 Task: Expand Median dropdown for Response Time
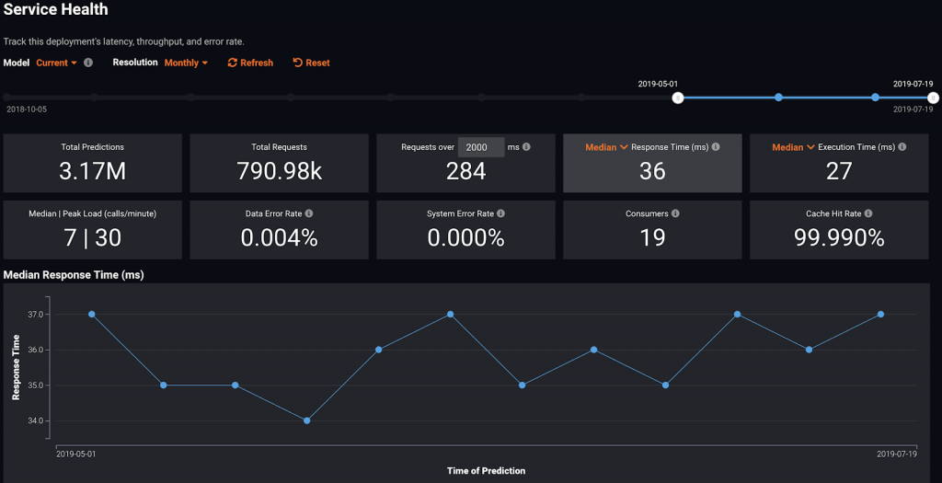606,147
